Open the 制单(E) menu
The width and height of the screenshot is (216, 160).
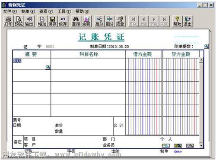[28, 11]
